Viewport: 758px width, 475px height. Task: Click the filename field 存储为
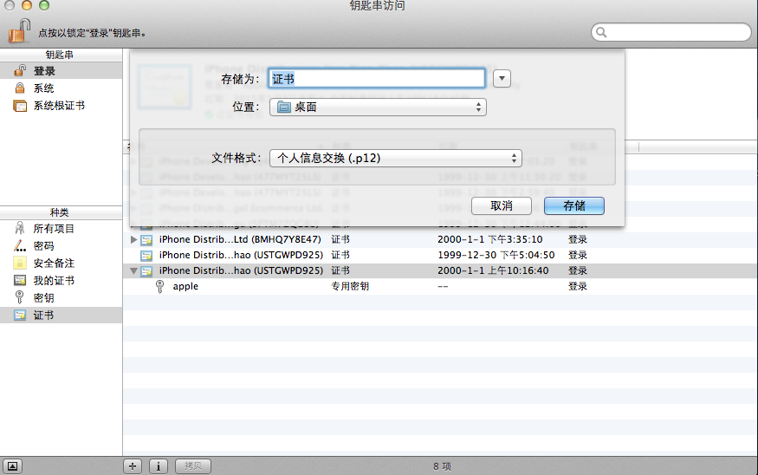click(377, 78)
